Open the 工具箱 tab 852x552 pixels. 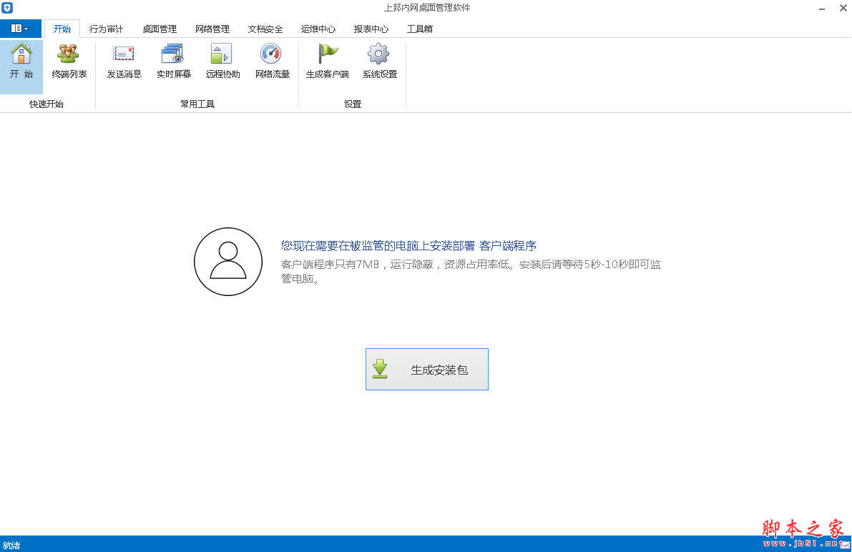pos(420,29)
